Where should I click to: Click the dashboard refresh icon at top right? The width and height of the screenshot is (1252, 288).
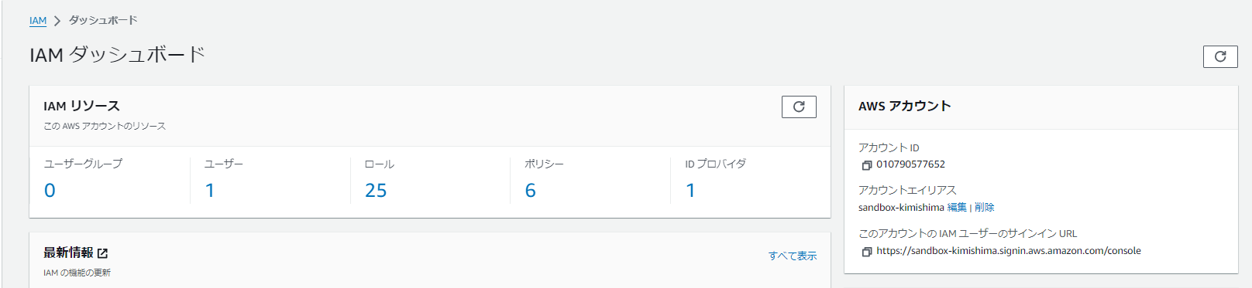point(1220,56)
